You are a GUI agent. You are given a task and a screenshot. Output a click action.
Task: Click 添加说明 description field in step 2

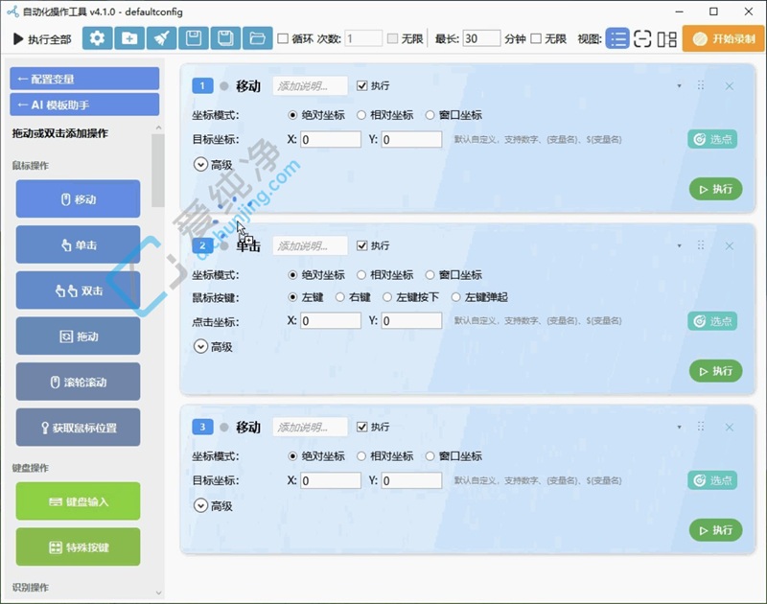coord(310,245)
